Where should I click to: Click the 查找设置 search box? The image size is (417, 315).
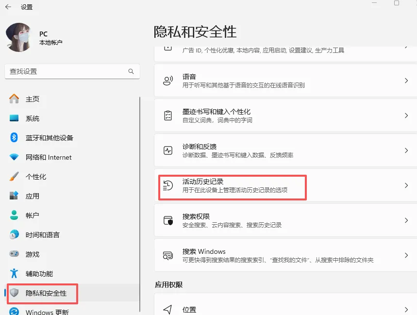point(72,71)
